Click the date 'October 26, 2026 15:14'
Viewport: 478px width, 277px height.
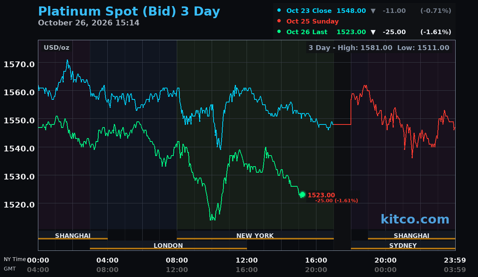(x=89, y=23)
